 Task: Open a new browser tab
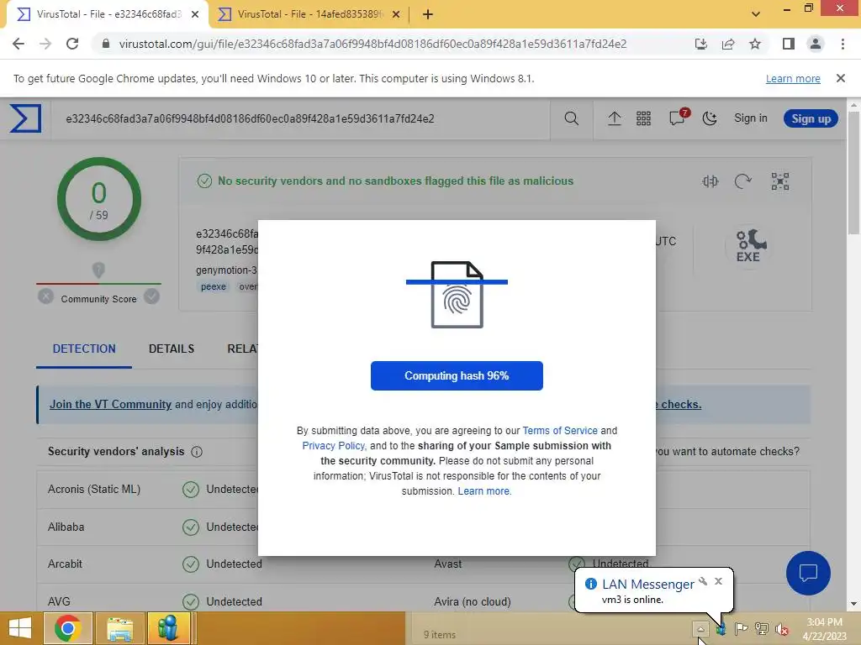click(x=428, y=15)
